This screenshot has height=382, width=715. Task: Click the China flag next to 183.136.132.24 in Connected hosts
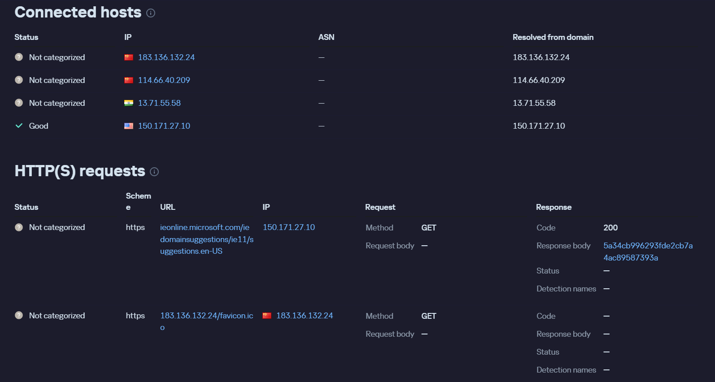click(129, 57)
